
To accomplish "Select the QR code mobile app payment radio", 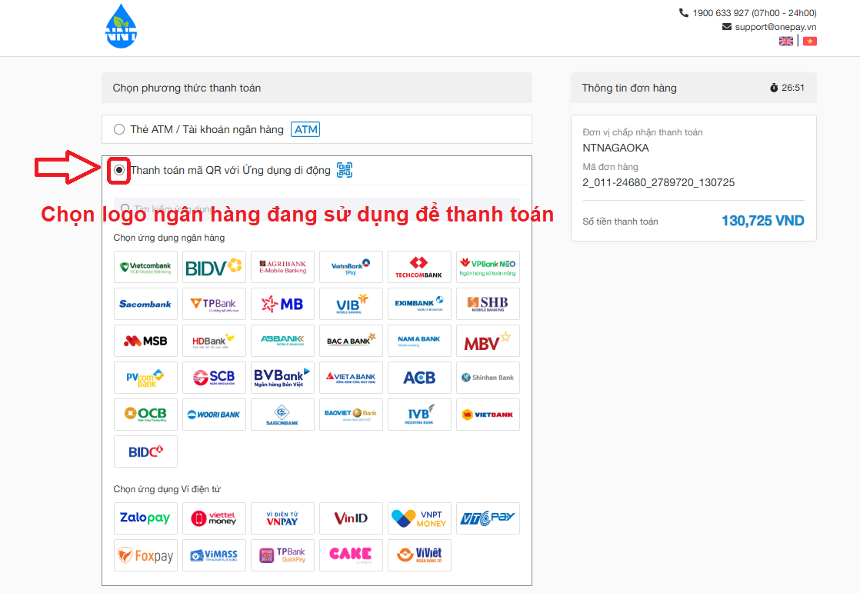I will 119,170.
